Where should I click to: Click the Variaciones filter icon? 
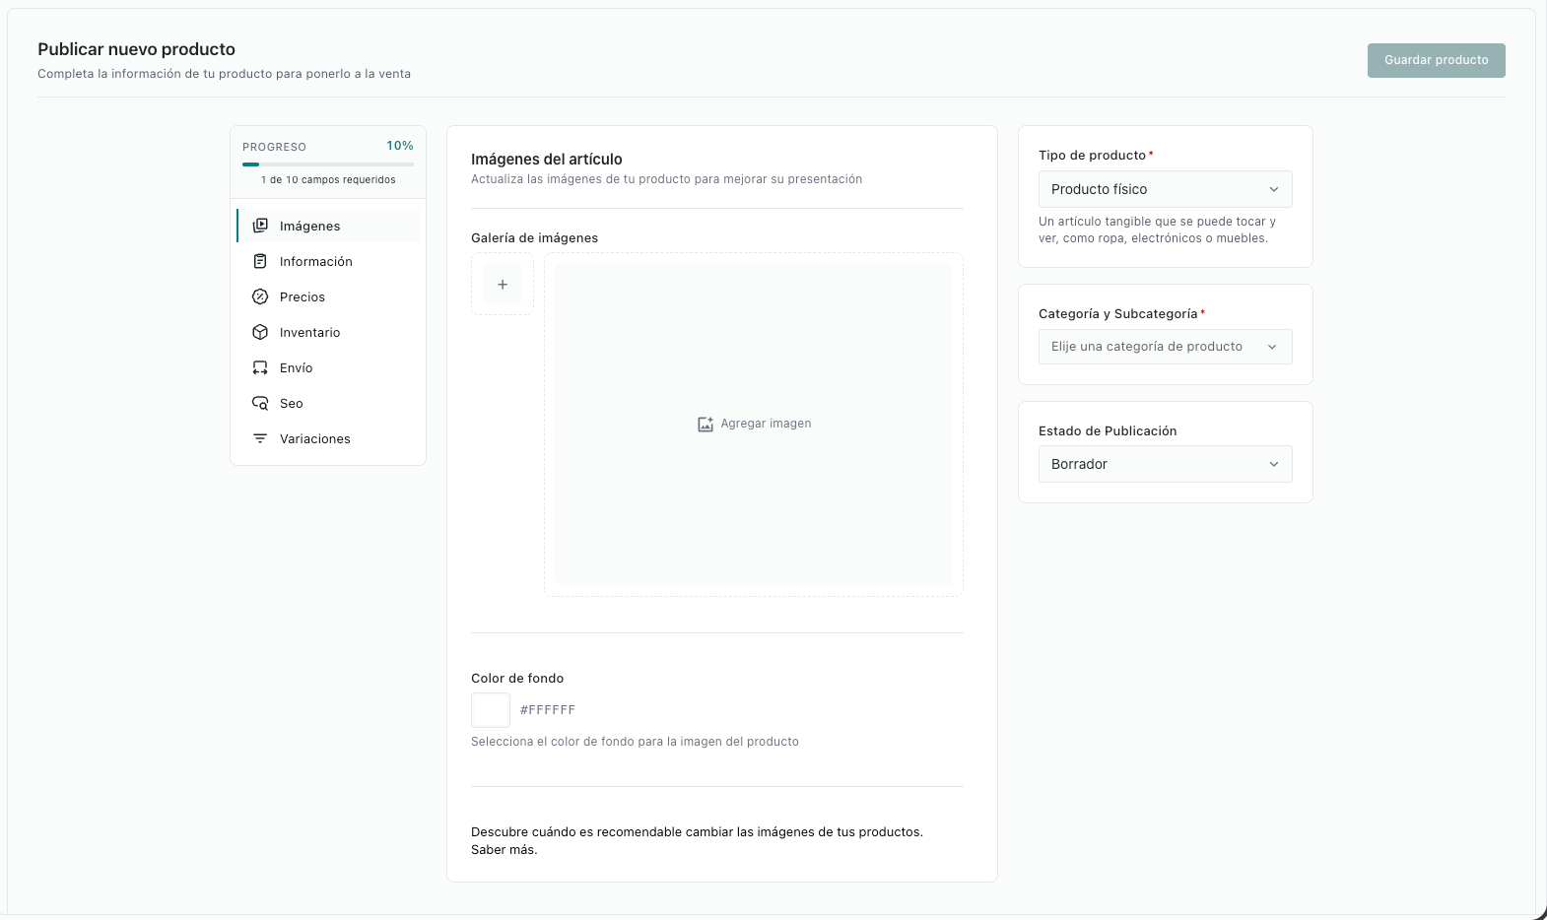(260, 438)
